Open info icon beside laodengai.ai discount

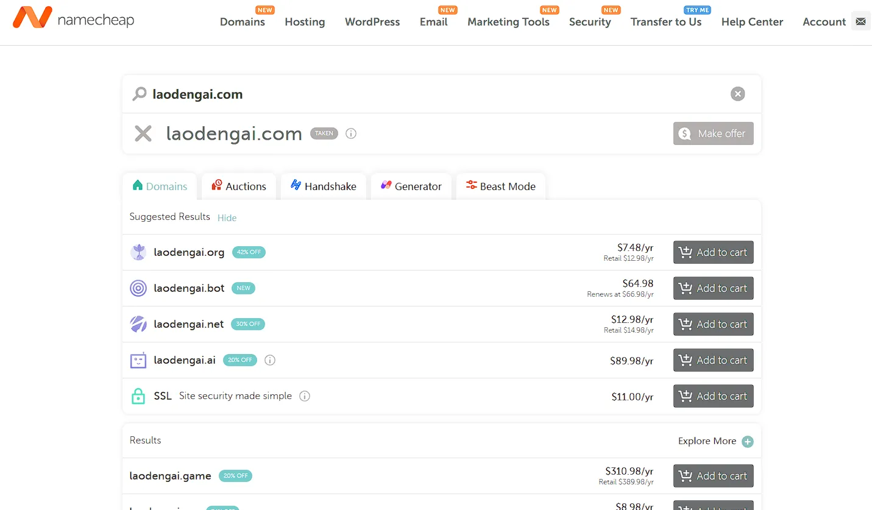coord(270,360)
